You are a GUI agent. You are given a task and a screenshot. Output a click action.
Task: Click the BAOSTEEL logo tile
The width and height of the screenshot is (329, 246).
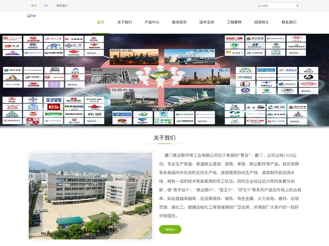(33, 53)
